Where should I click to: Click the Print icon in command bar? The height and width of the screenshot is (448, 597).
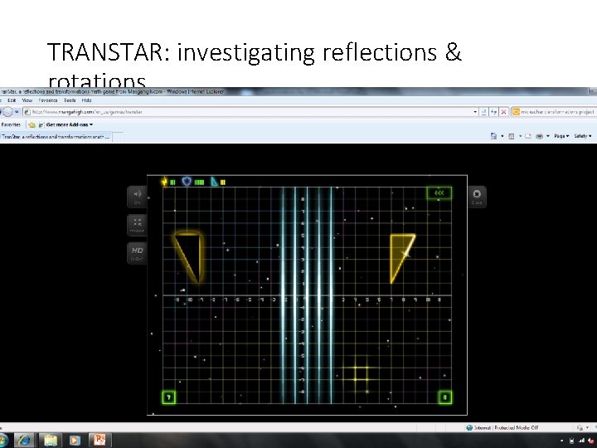[x=539, y=136]
